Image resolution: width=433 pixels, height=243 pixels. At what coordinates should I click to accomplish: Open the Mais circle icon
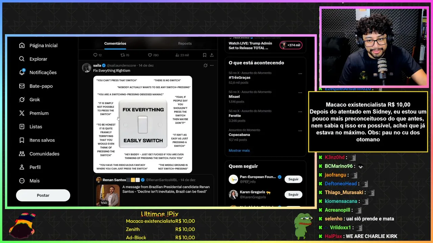(x=22, y=181)
